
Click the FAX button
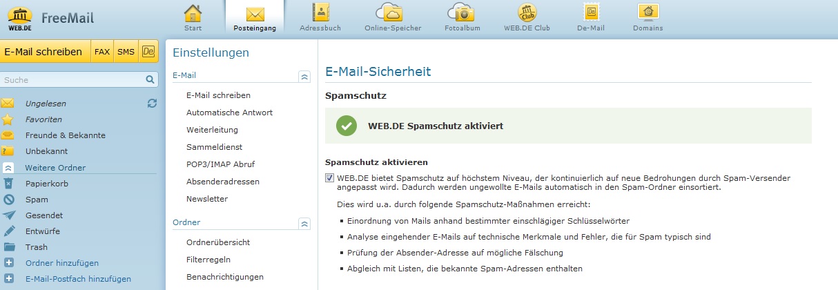(x=102, y=51)
